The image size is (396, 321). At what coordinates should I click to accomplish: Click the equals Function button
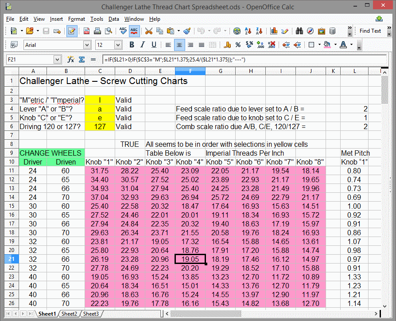tap(93, 60)
